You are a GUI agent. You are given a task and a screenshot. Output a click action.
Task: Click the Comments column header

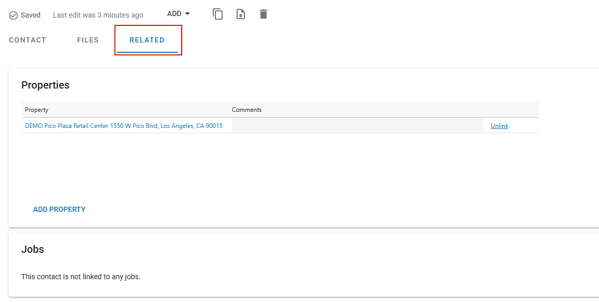[247, 110]
